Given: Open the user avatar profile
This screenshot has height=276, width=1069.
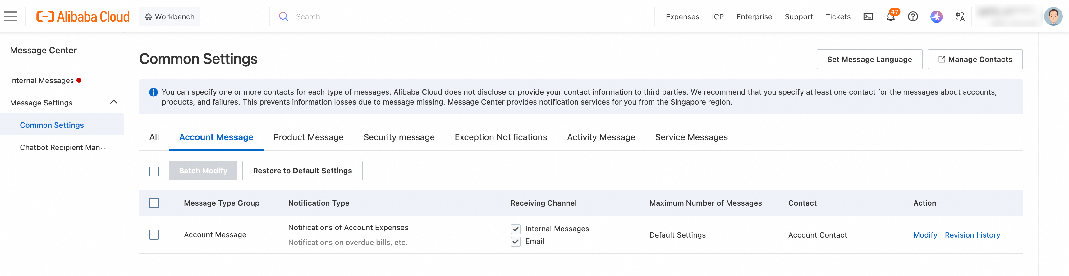Looking at the screenshot, I should click(1053, 16).
